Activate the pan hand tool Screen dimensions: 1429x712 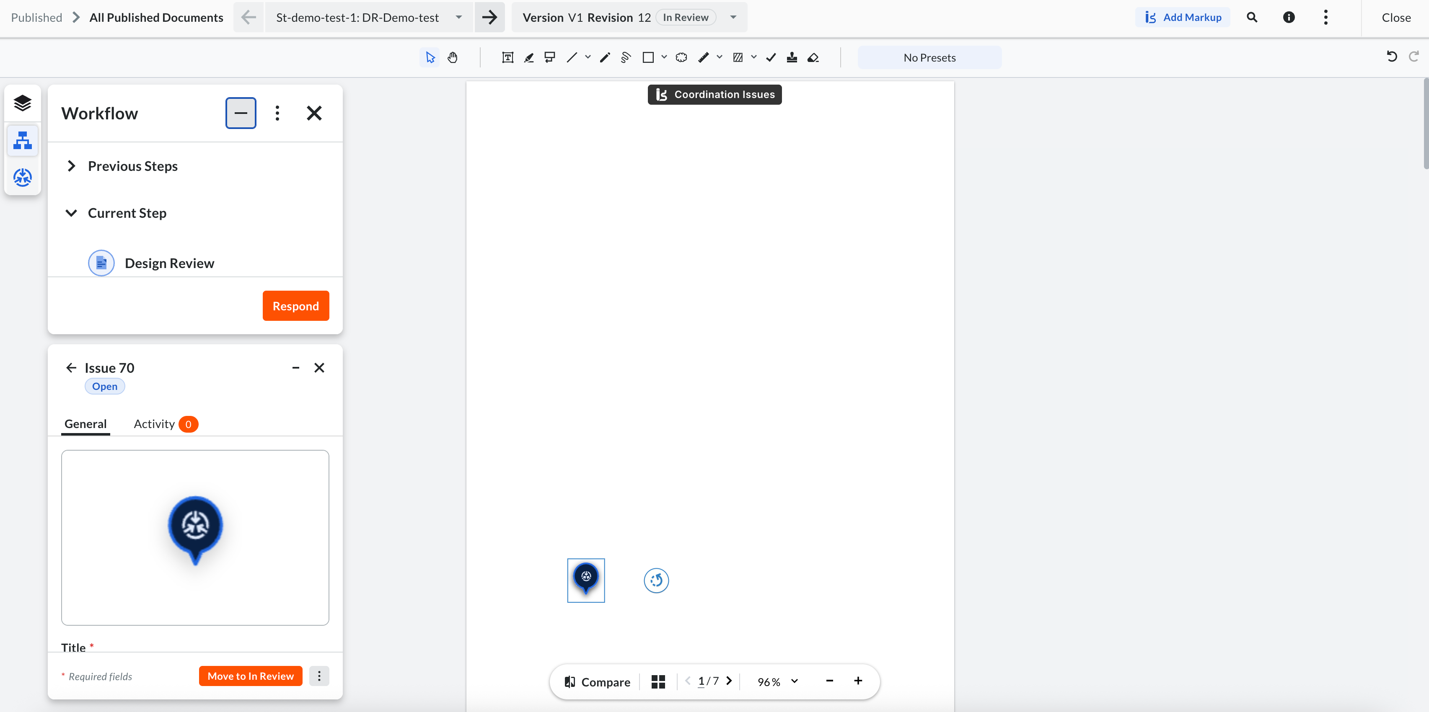[453, 58]
